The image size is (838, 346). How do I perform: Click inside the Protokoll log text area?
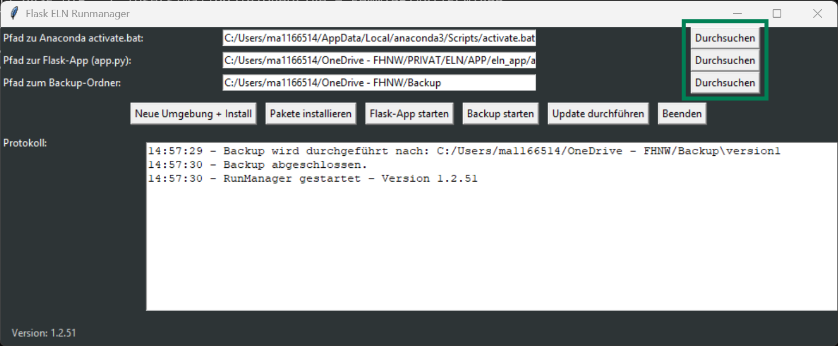491,246
